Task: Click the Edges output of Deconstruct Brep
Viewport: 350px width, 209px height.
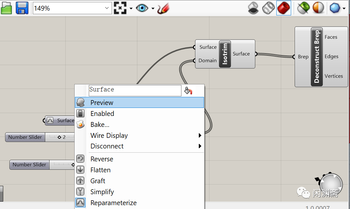Action: [331, 57]
